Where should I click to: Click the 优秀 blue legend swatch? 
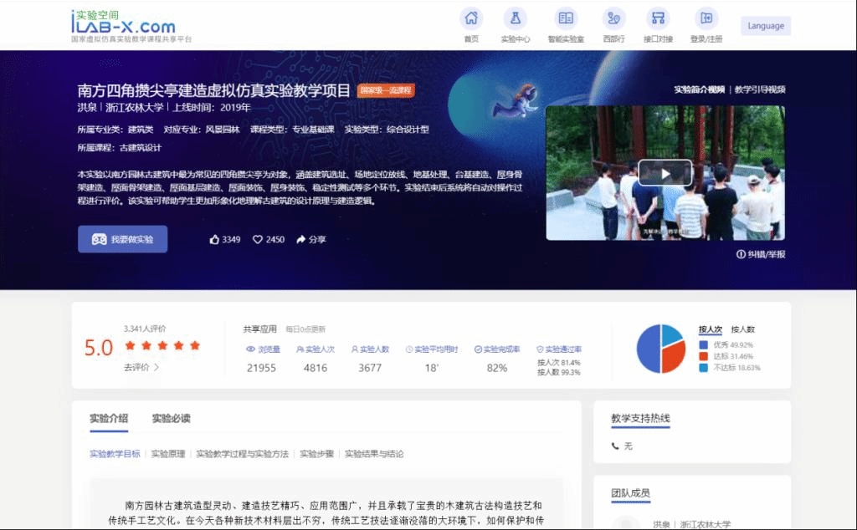[x=703, y=344]
